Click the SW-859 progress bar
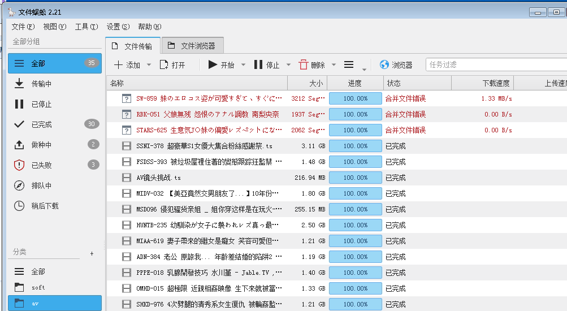 [x=356, y=98]
